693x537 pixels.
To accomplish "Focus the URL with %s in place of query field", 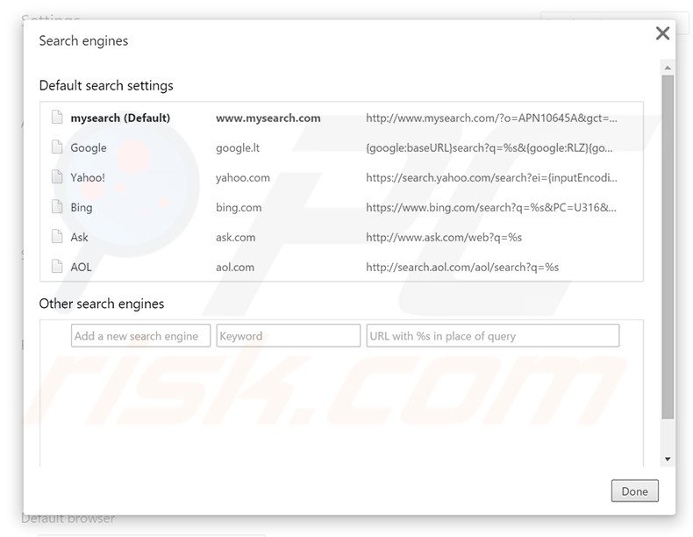I will (493, 336).
